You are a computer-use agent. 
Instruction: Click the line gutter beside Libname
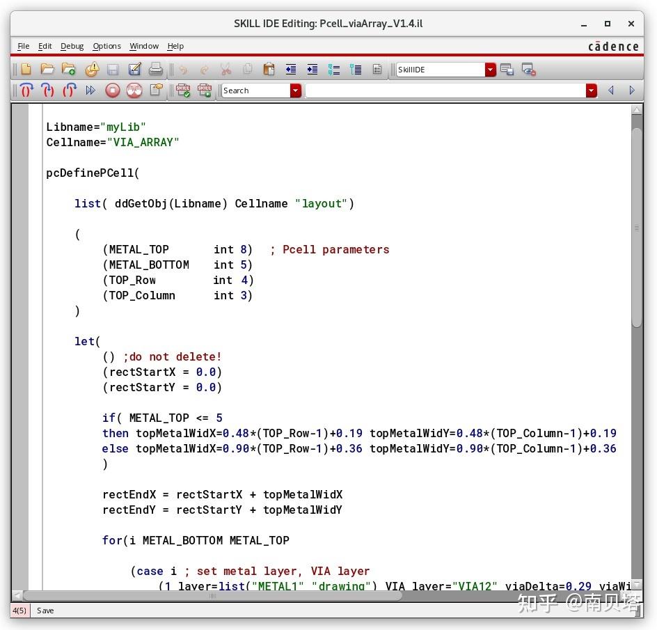coord(20,127)
